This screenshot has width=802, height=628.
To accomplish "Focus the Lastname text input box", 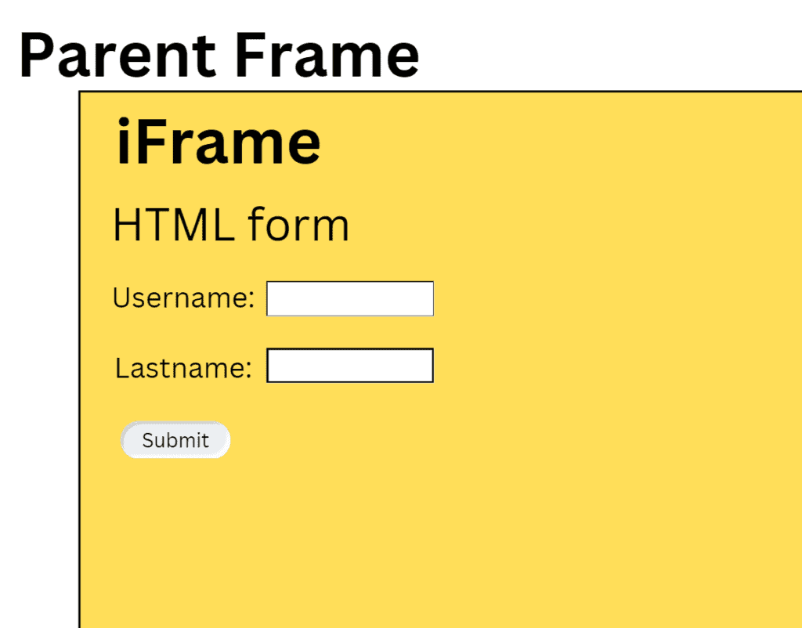I will click(x=350, y=366).
